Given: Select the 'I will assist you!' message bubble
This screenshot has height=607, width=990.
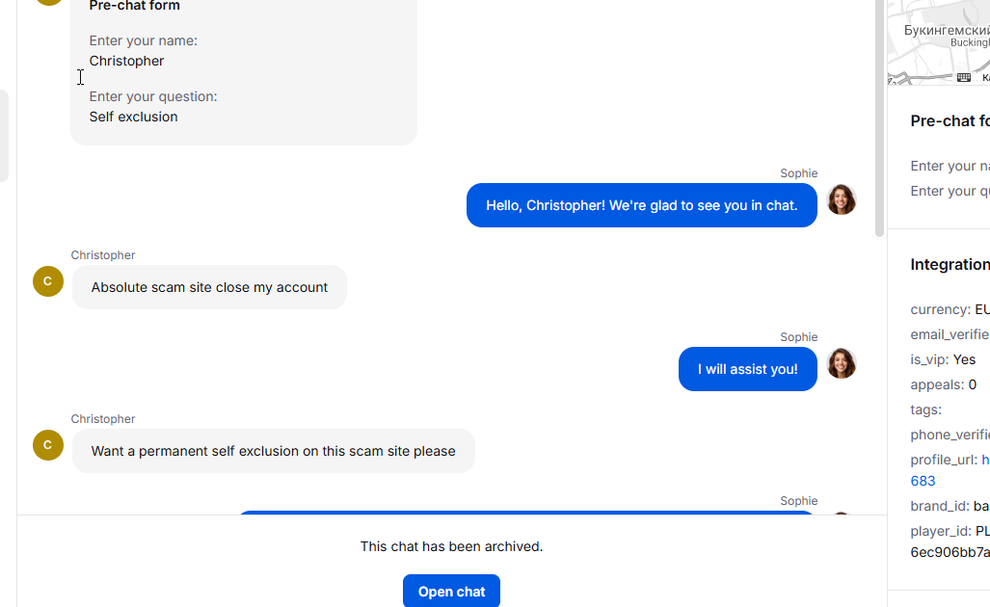Looking at the screenshot, I should coord(747,369).
